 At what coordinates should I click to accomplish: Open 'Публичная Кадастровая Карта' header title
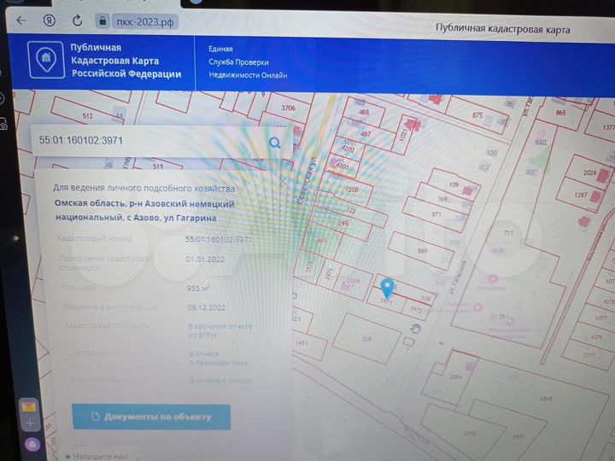(x=126, y=61)
